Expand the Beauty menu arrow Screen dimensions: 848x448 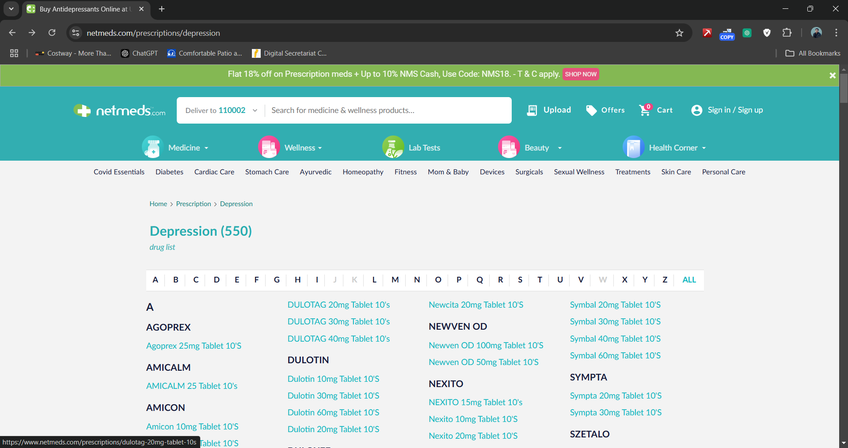(x=560, y=148)
